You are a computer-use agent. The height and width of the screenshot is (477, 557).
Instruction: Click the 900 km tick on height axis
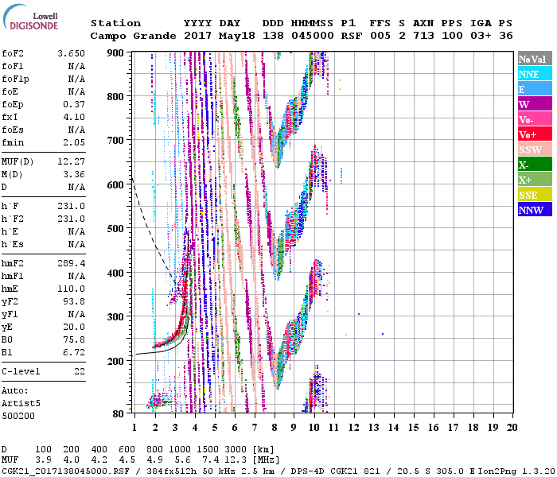(x=117, y=52)
